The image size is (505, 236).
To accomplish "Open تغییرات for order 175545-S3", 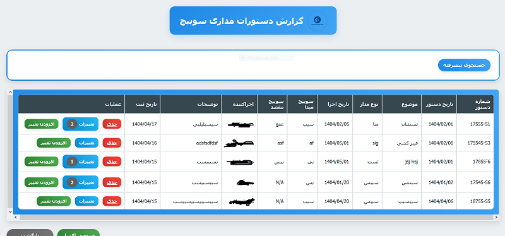I will point(86,143).
